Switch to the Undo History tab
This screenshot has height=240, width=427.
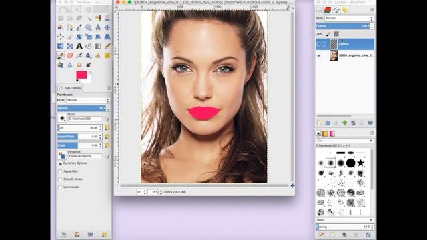tap(345, 10)
